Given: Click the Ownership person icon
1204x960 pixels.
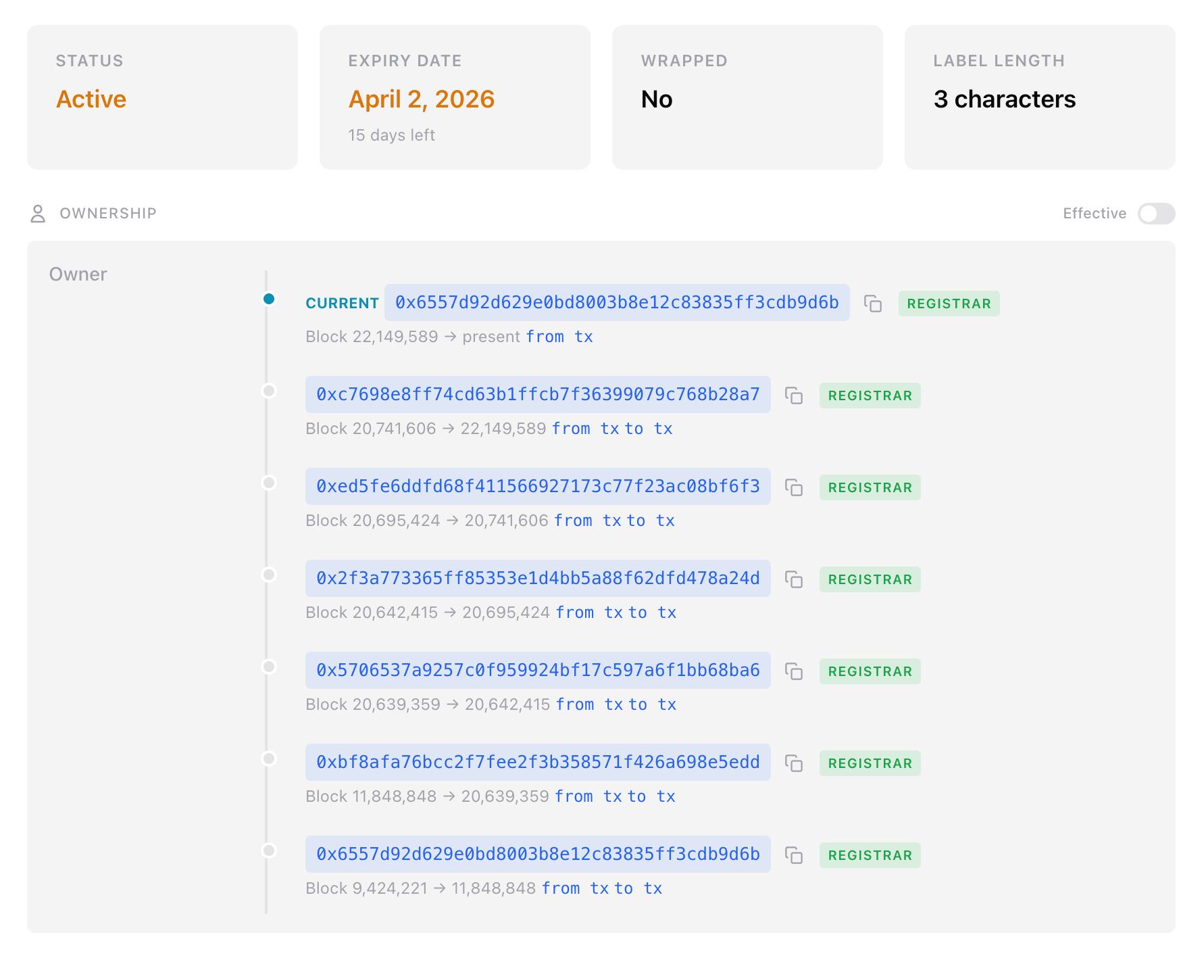Looking at the screenshot, I should (x=38, y=214).
